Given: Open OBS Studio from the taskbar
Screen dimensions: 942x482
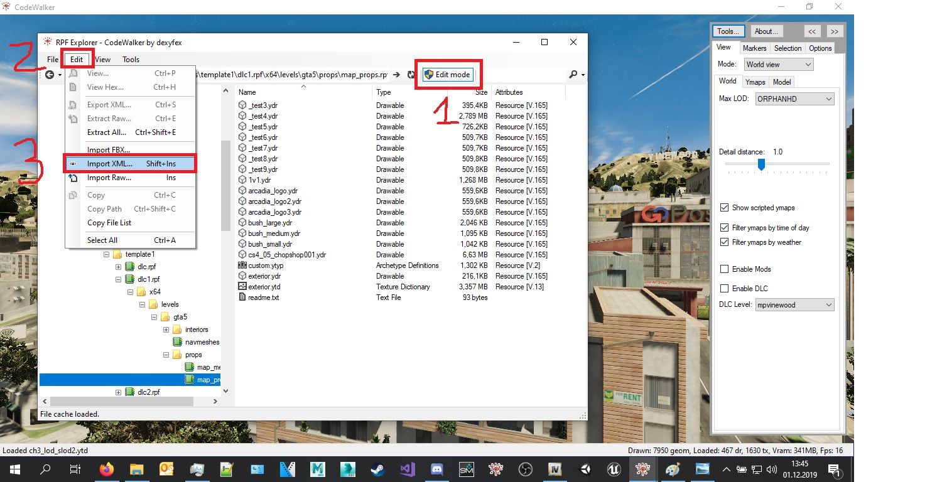Looking at the screenshot, I should coord(526,469).
